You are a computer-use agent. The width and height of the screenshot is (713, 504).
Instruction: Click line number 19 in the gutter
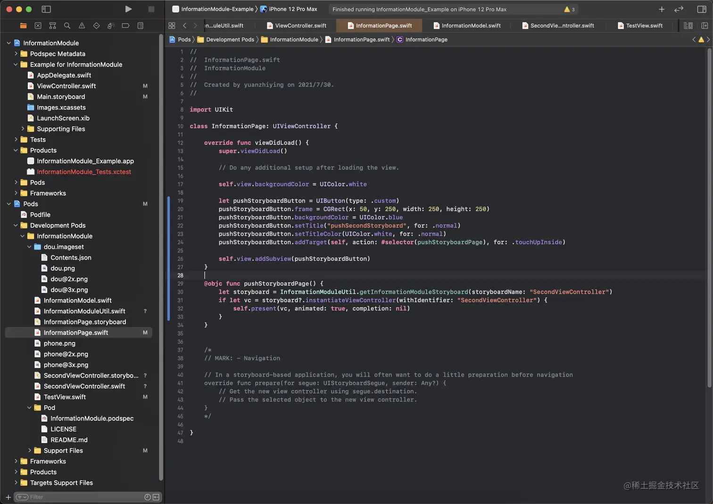tap(180, 201)
